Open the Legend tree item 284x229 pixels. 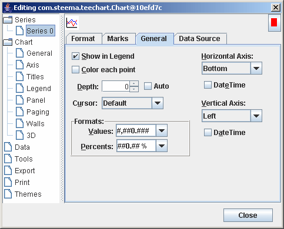tap(39, 89)
